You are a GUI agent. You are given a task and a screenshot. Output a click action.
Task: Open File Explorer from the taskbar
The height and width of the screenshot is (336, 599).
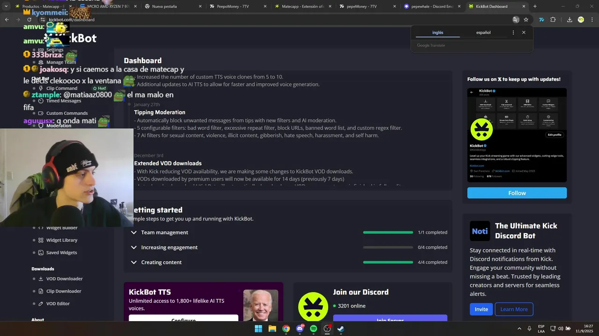pyautogui.click(x=272, y=329)
